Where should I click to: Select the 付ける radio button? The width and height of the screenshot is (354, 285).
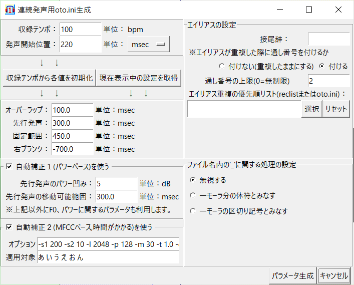[322, 66]
